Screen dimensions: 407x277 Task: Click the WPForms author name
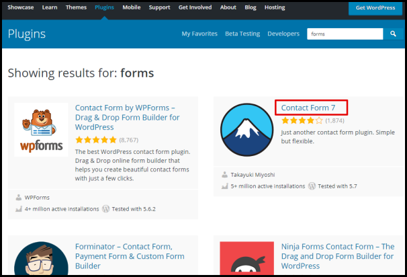[37, 198]
